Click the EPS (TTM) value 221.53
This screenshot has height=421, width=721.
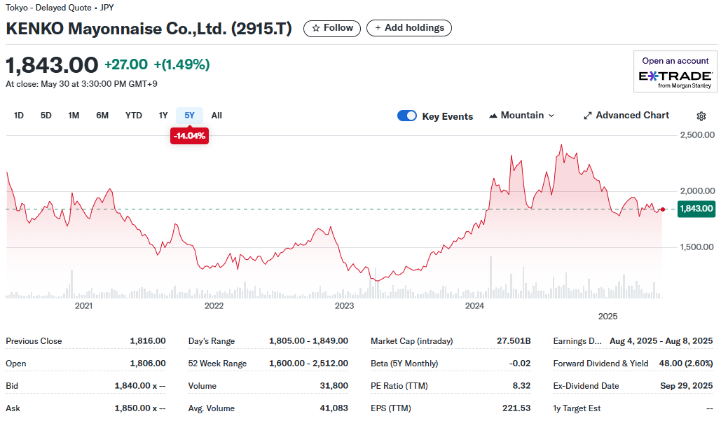click(x=516, y=408)
